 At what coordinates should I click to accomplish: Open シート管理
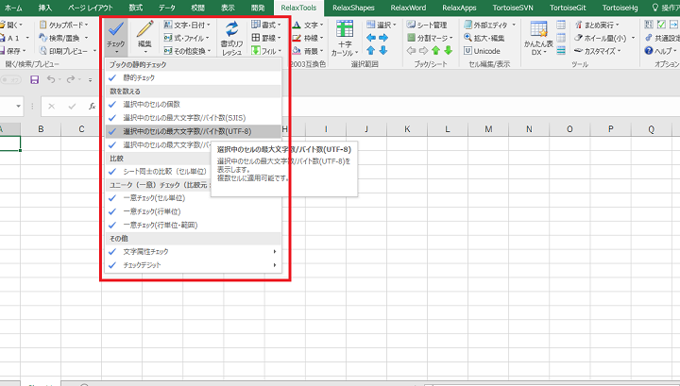click(427, 25)
